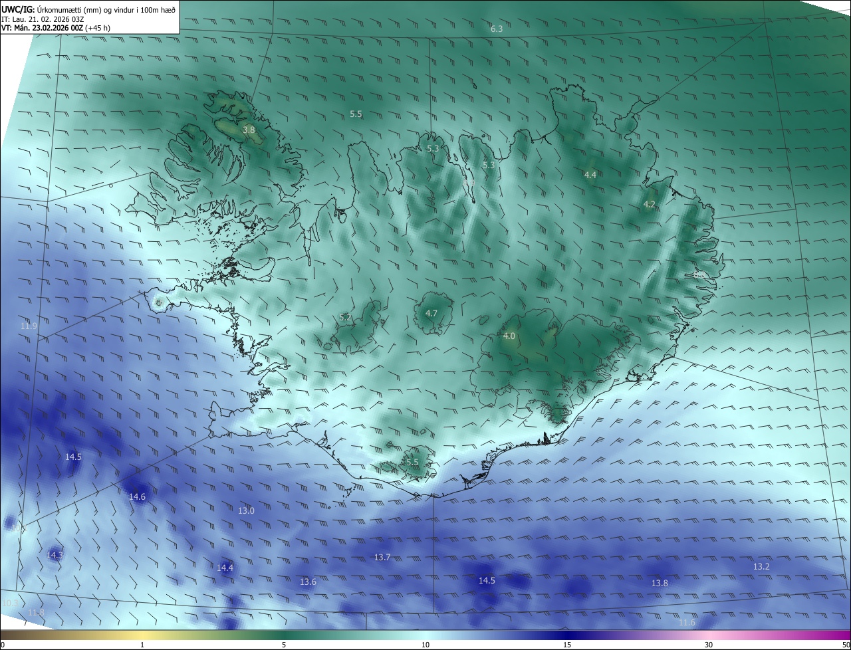
Task: Click the 5.2 value on the map
Action: 345,317
